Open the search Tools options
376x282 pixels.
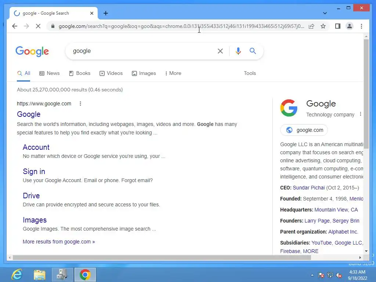tap(250, 73)
